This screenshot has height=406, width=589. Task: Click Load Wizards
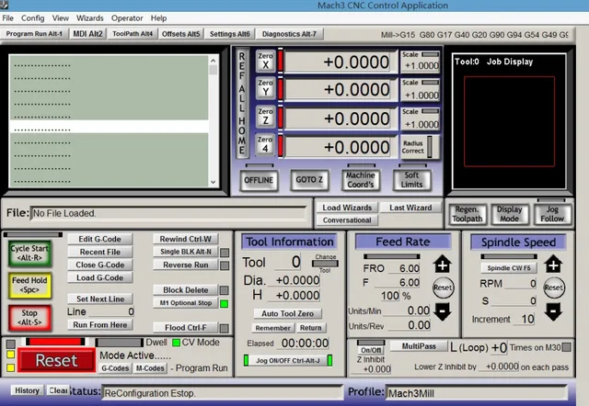(x=347, y=208)
